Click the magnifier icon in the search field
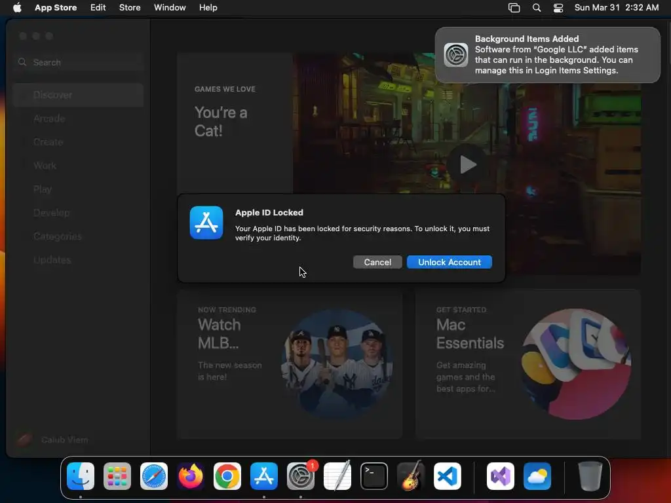This screenshot has width=671, height=503. point(22,62)
